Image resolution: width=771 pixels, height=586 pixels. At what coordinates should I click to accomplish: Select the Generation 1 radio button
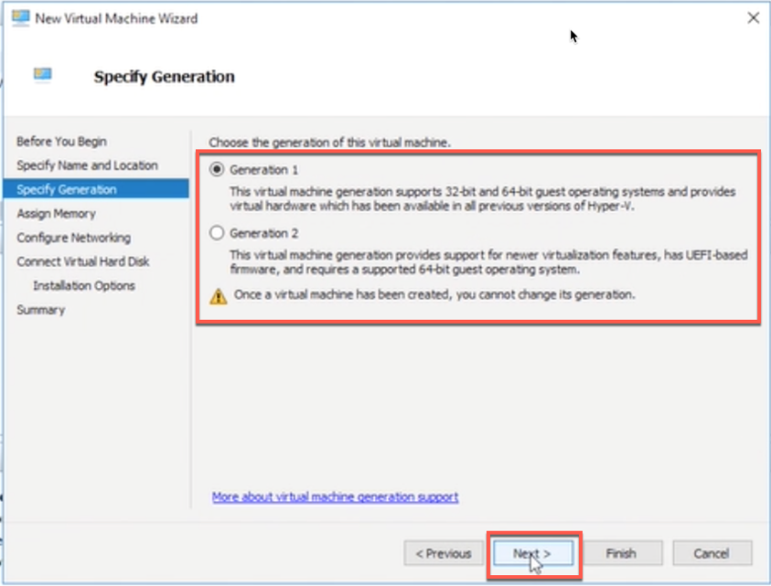[217, 170]
